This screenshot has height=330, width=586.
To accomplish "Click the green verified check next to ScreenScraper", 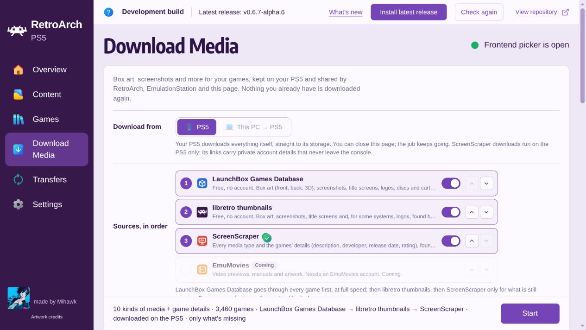I will pos(267,237).
